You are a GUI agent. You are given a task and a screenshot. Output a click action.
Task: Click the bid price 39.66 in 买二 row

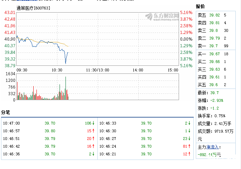(x=214, y=62)
